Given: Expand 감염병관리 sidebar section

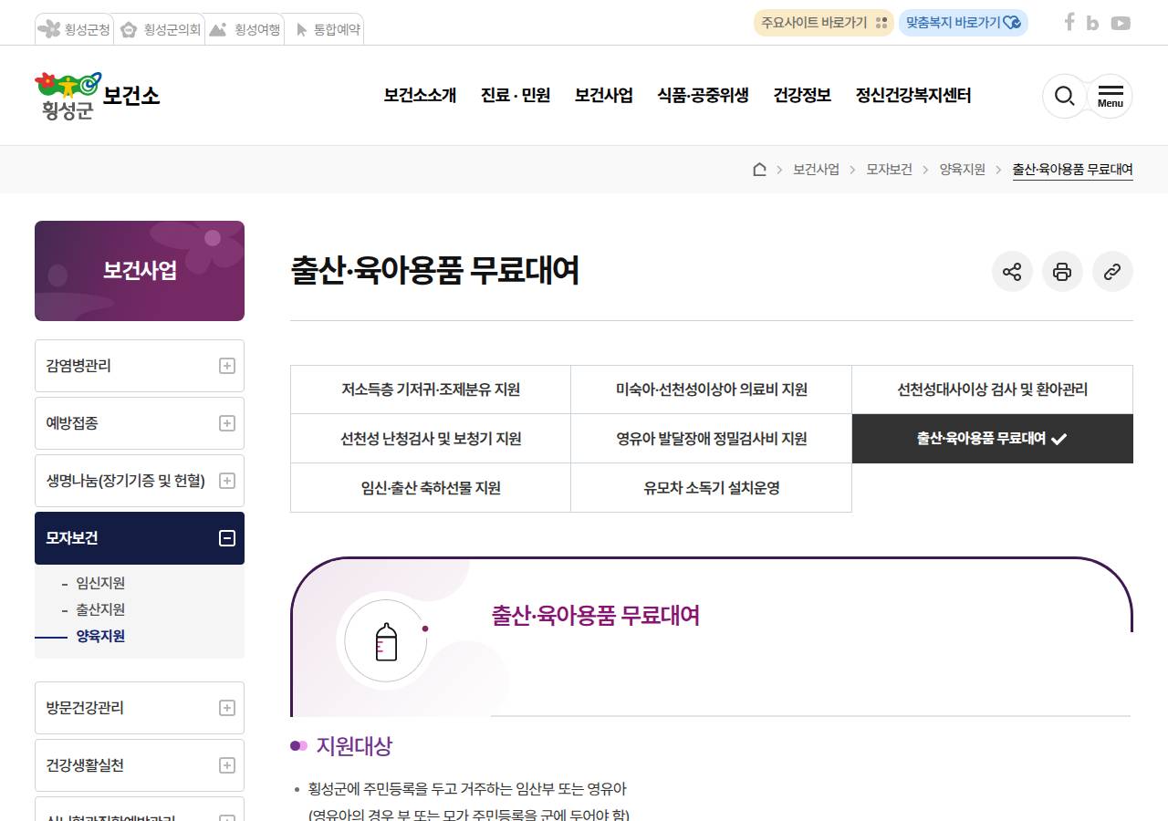Looking at the screenshot, I should [x=140, y=366].
